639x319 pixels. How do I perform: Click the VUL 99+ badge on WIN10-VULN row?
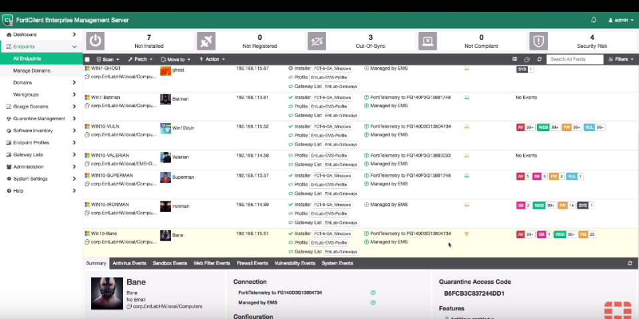pyautogui.click(x=594, y=128)
